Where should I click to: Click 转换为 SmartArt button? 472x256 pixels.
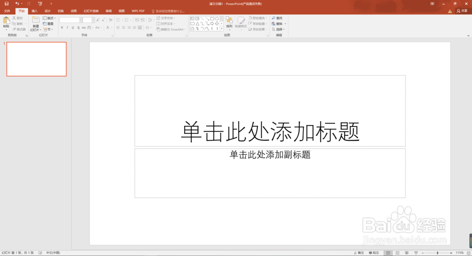tap(171, 29)
